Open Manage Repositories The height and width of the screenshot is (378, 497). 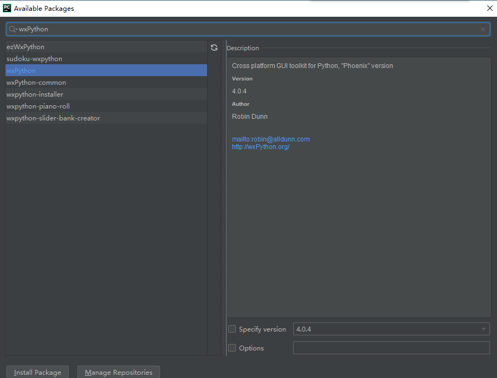118,372
